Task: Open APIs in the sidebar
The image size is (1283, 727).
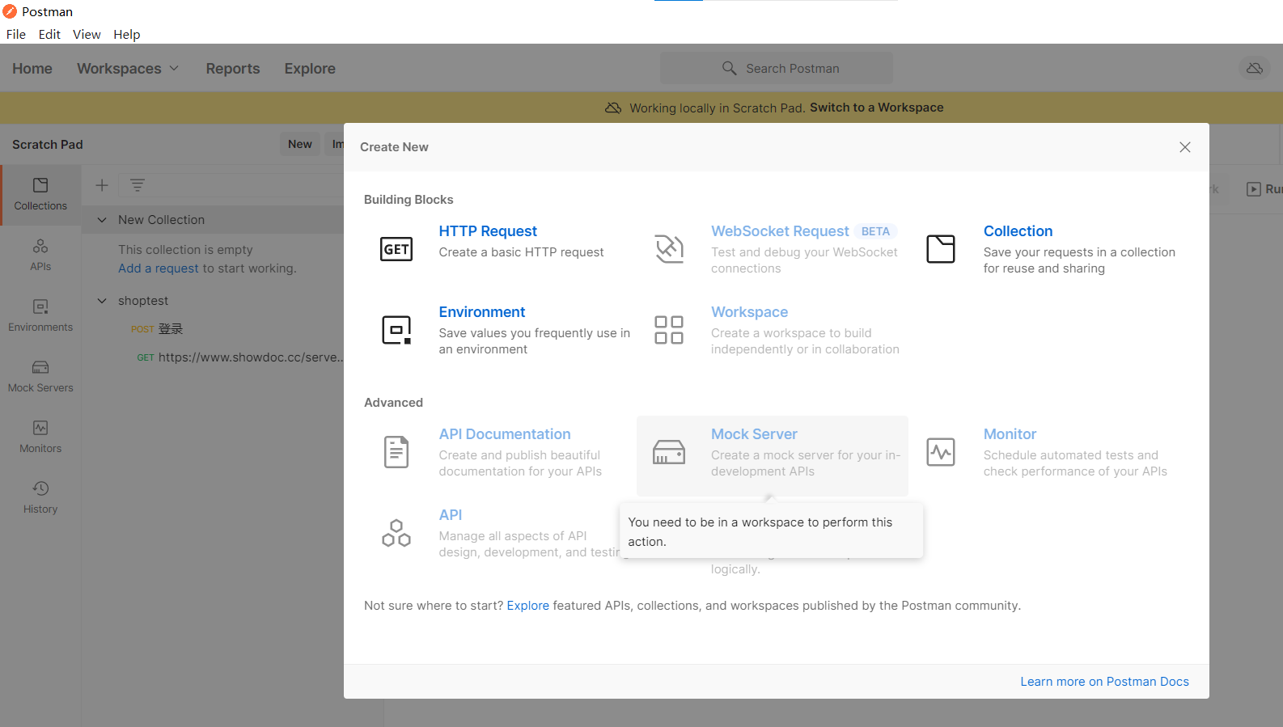Action: 40,256
